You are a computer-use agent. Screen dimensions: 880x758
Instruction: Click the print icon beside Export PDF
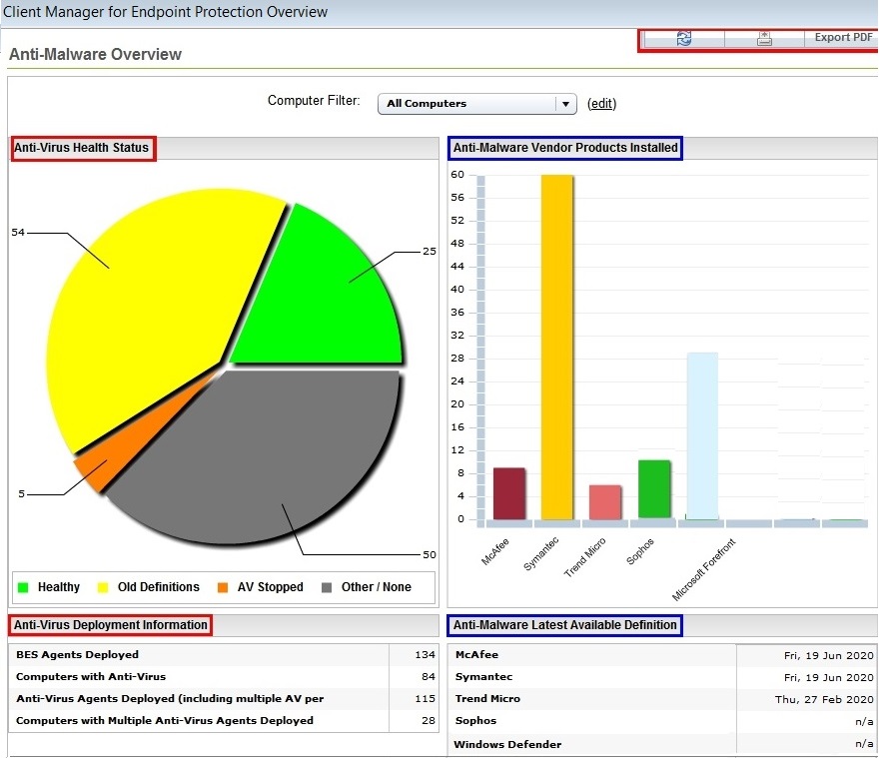[764, 38]
